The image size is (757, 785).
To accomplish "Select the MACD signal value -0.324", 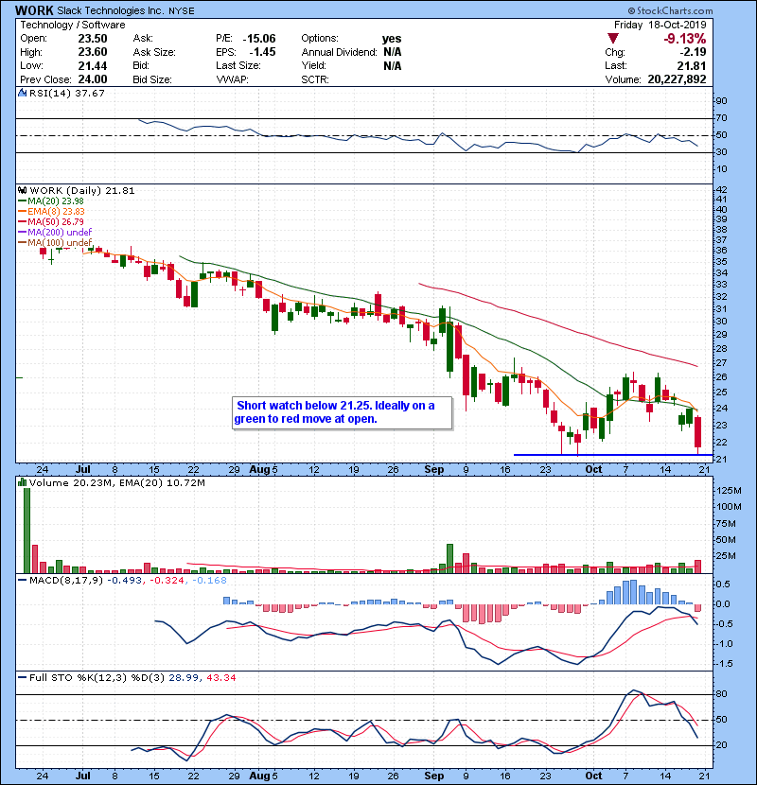I will [167, 581].
